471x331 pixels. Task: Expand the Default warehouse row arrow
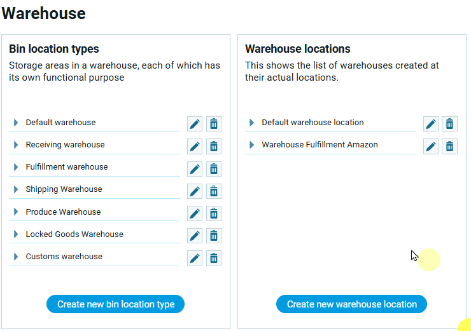click(x=16, y=123)
